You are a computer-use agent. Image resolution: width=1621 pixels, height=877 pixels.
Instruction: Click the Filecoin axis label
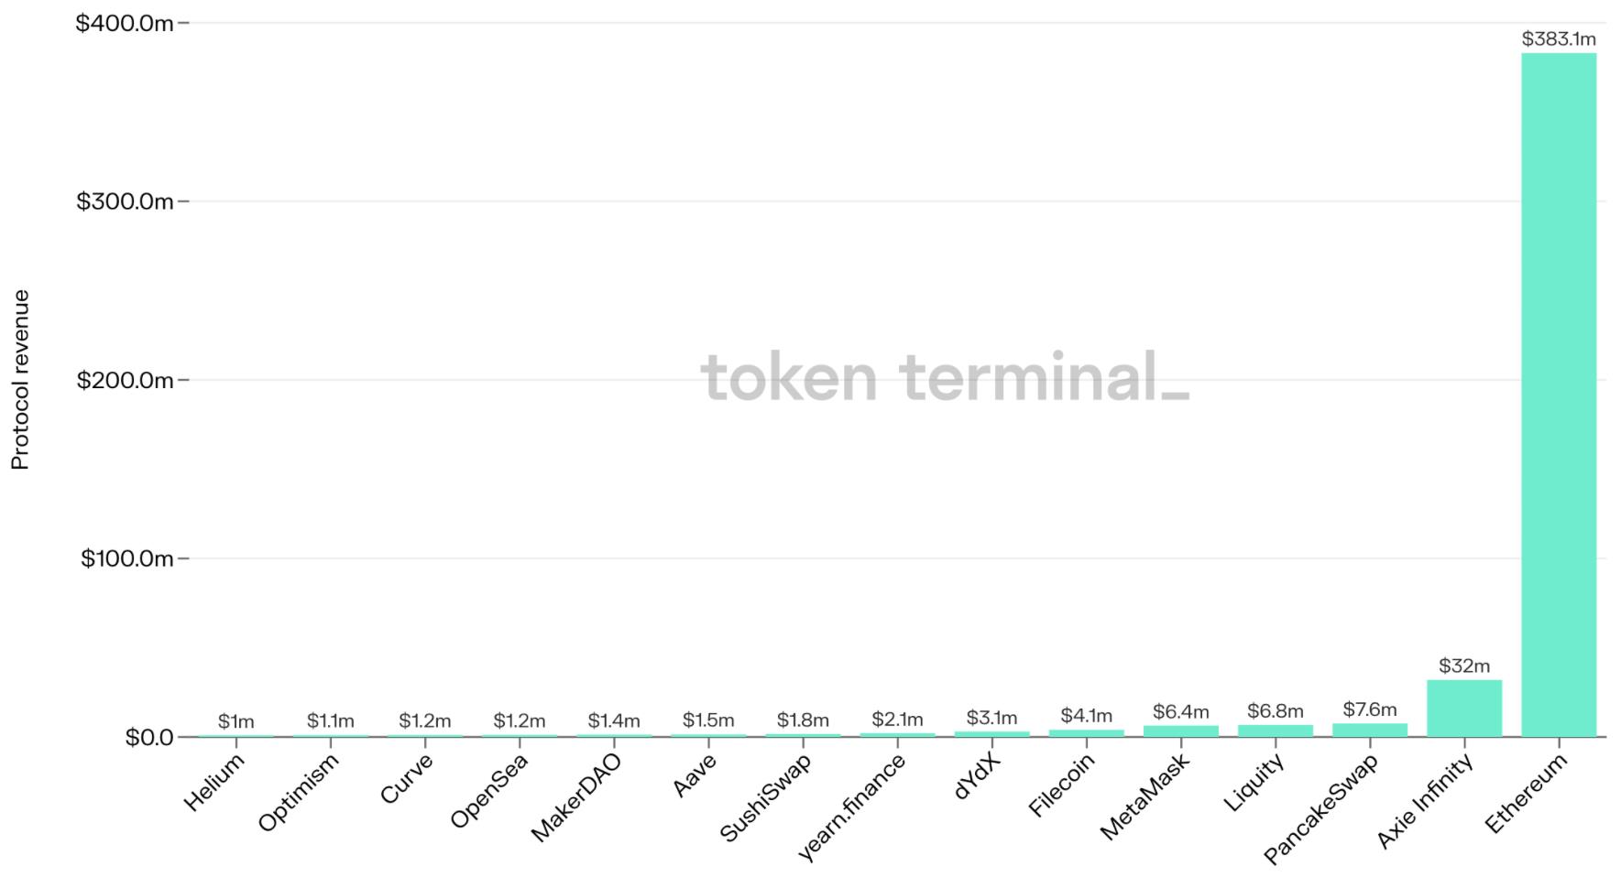(1061, 785)
